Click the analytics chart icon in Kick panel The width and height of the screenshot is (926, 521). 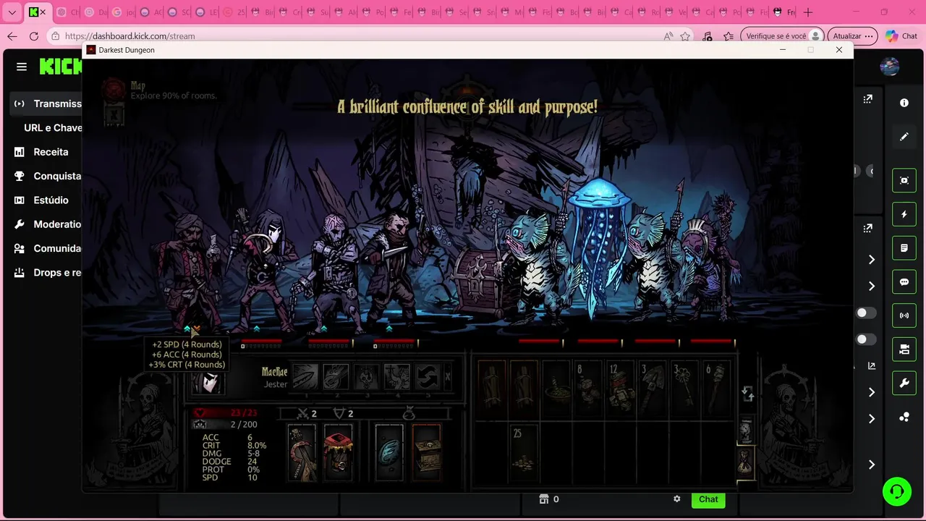872,366
